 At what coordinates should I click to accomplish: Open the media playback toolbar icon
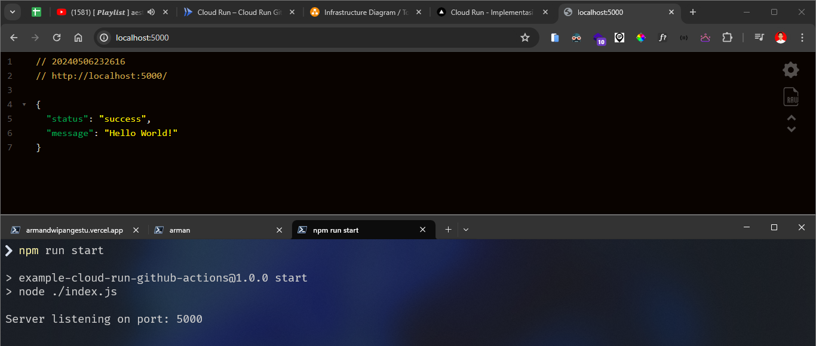759,37
